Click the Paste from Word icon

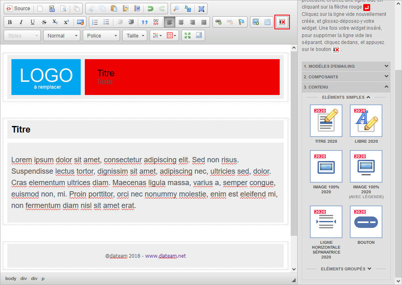(136, 8)
